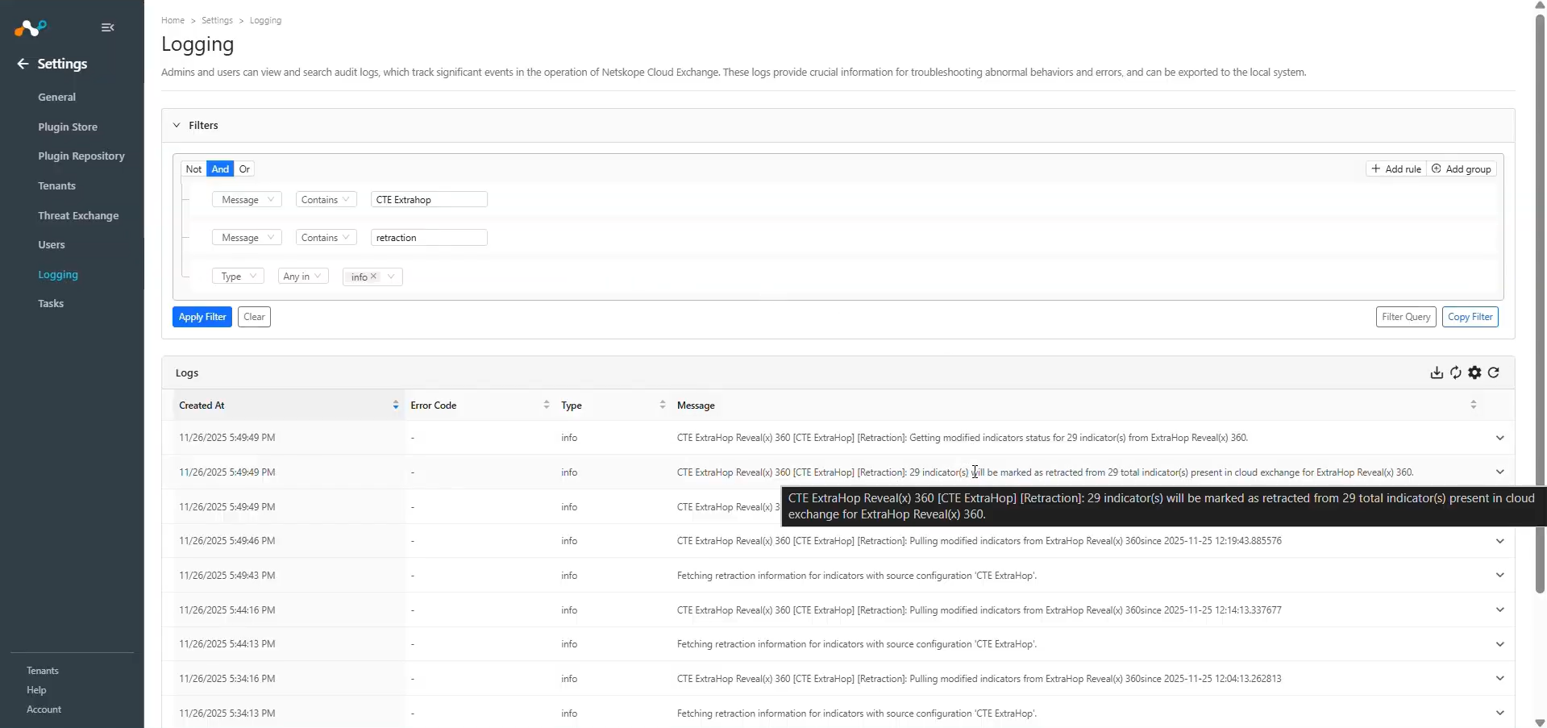Click the '11/26/2025 5:44:16 PM' timestamp cell
The image size is (1547, 728).
[227, 610]
